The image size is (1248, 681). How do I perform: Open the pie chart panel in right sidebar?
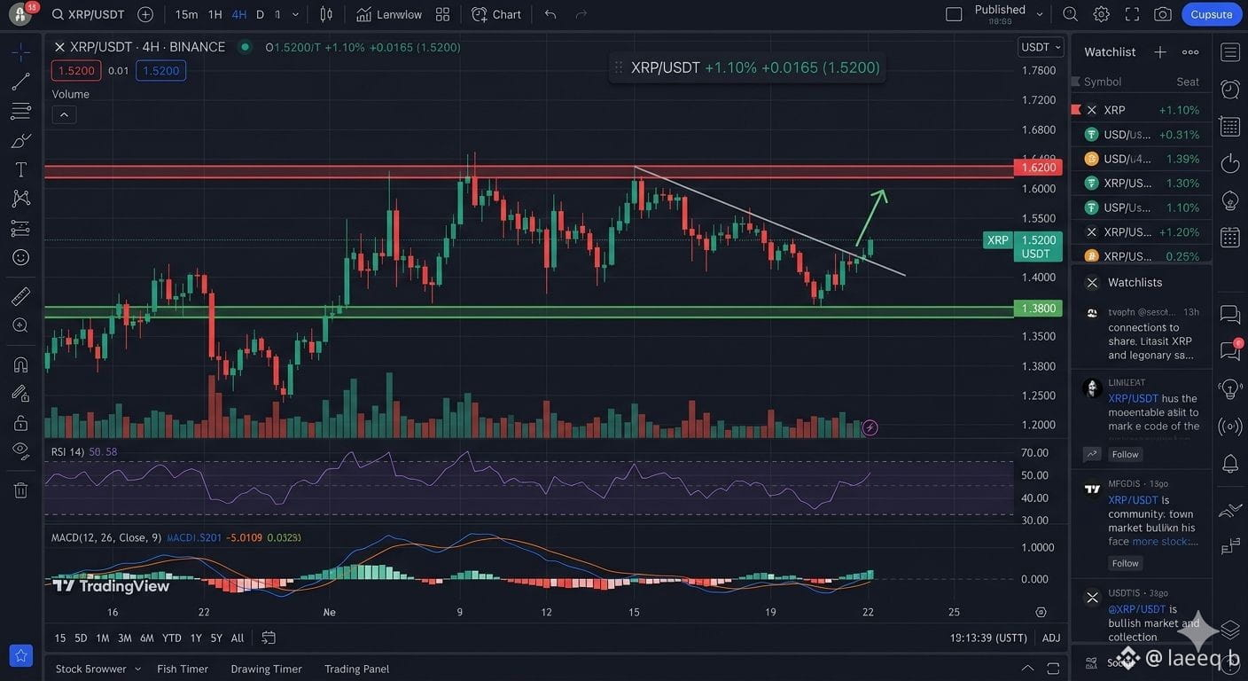(1230, 163)
